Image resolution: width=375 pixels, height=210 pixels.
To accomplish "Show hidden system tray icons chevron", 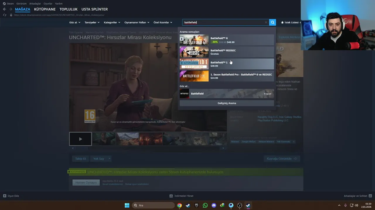I will pos(339,205).
